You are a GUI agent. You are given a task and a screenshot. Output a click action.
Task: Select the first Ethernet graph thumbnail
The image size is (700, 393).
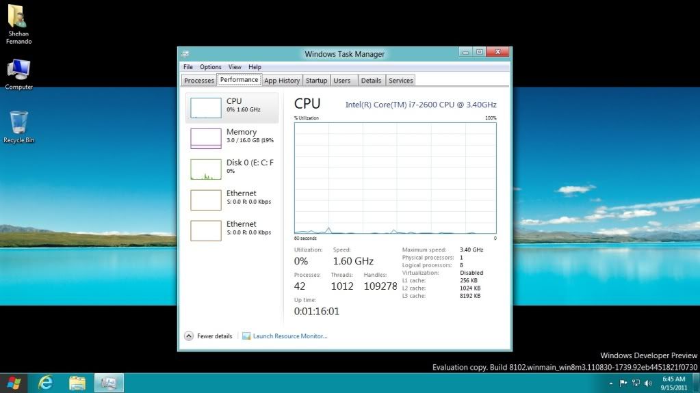click(206, 200)
